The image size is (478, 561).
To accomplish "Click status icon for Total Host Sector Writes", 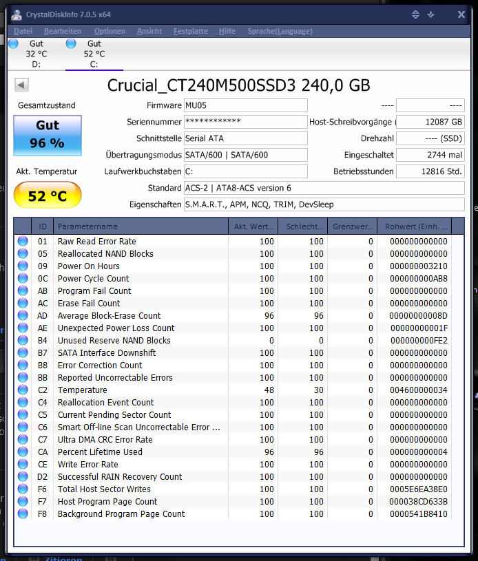I will tap(23, 489).
